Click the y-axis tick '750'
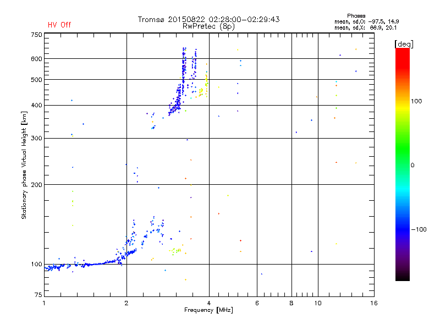Viewport: 440px width, 330px height. [x=36, y=35]
